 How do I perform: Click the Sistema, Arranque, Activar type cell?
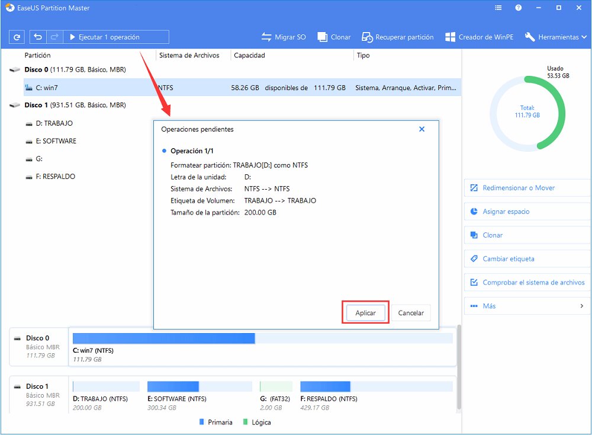coord(406,88)
